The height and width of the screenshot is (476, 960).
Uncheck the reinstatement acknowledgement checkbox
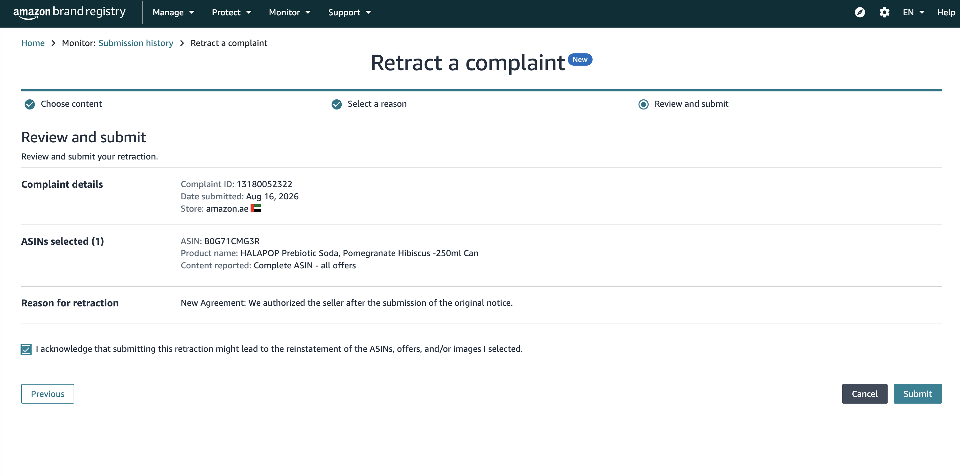[26, 349]
